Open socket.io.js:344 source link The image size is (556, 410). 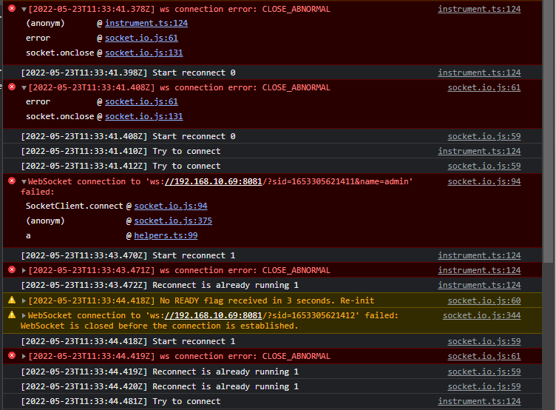click(481, 315)
